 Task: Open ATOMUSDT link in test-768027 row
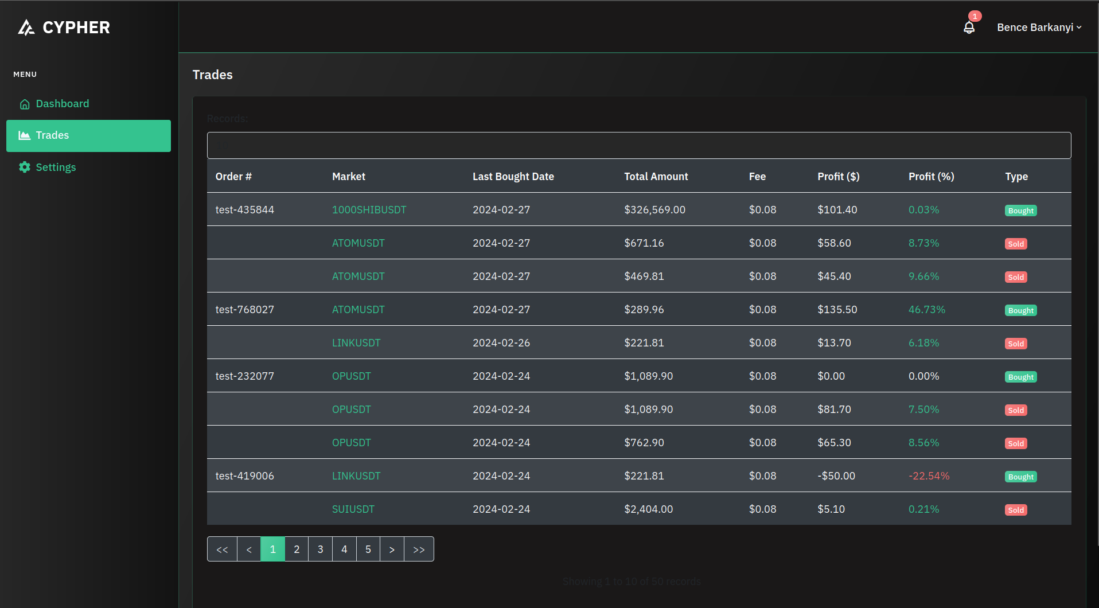point(358,310)
